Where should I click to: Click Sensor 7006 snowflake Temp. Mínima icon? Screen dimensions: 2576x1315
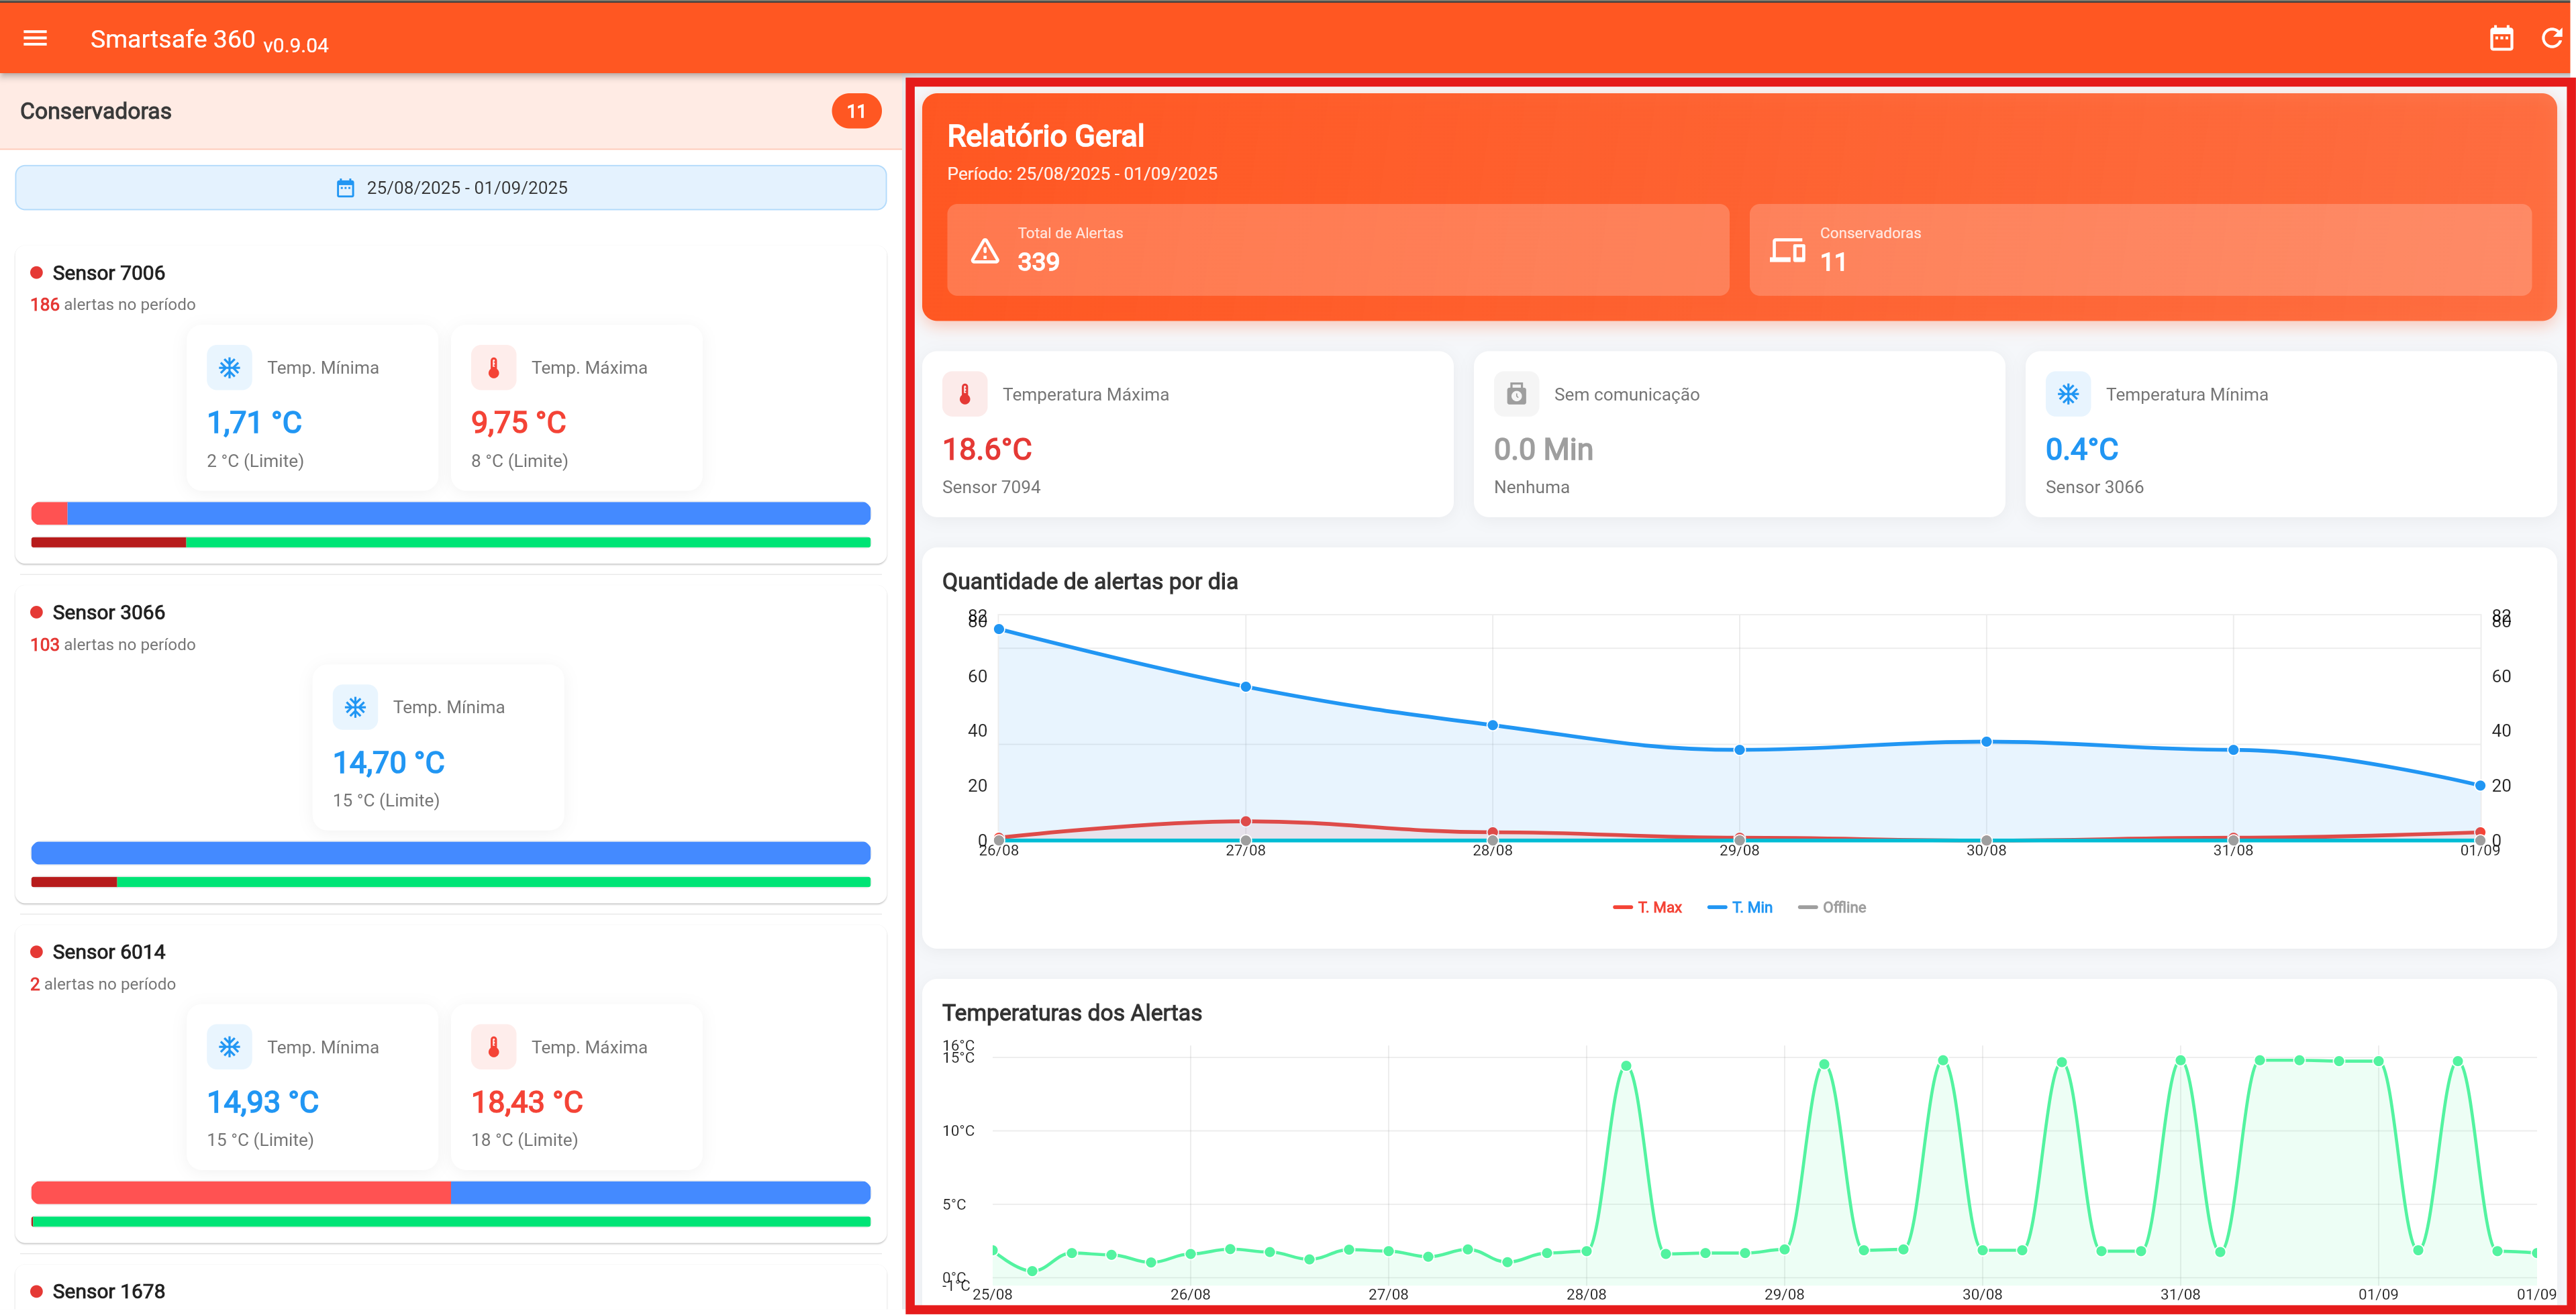[x=229, y=368]
